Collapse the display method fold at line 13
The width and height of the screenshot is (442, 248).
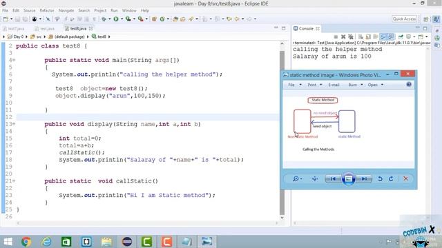point(14,124)
